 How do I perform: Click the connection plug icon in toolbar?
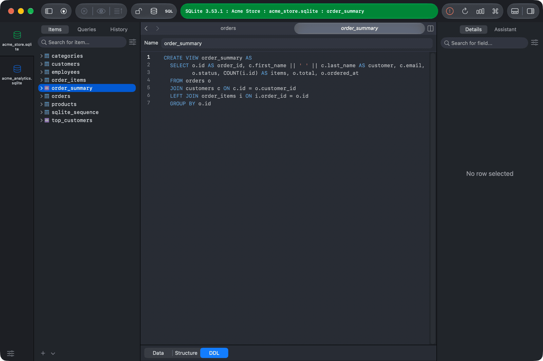click(63, 11)
